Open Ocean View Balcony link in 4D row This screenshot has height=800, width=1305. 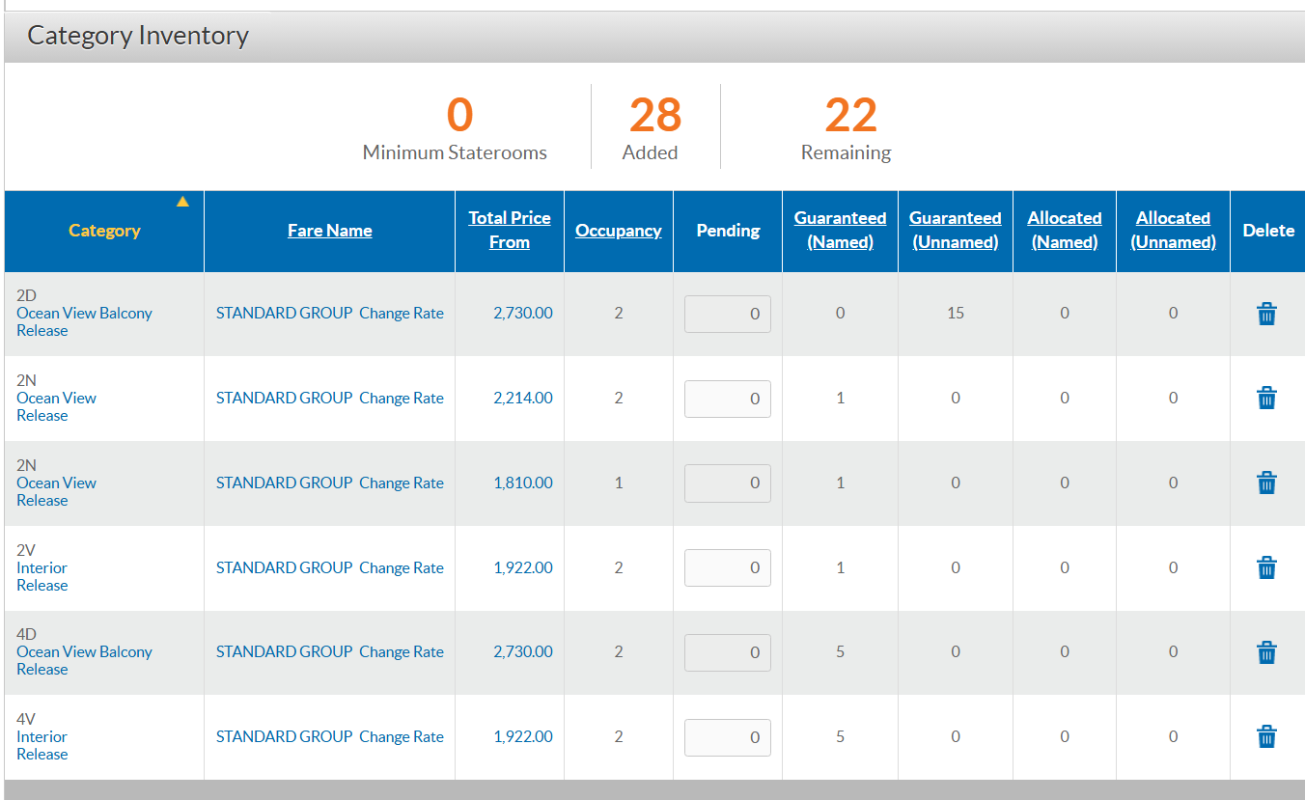[x=84, y=651]
